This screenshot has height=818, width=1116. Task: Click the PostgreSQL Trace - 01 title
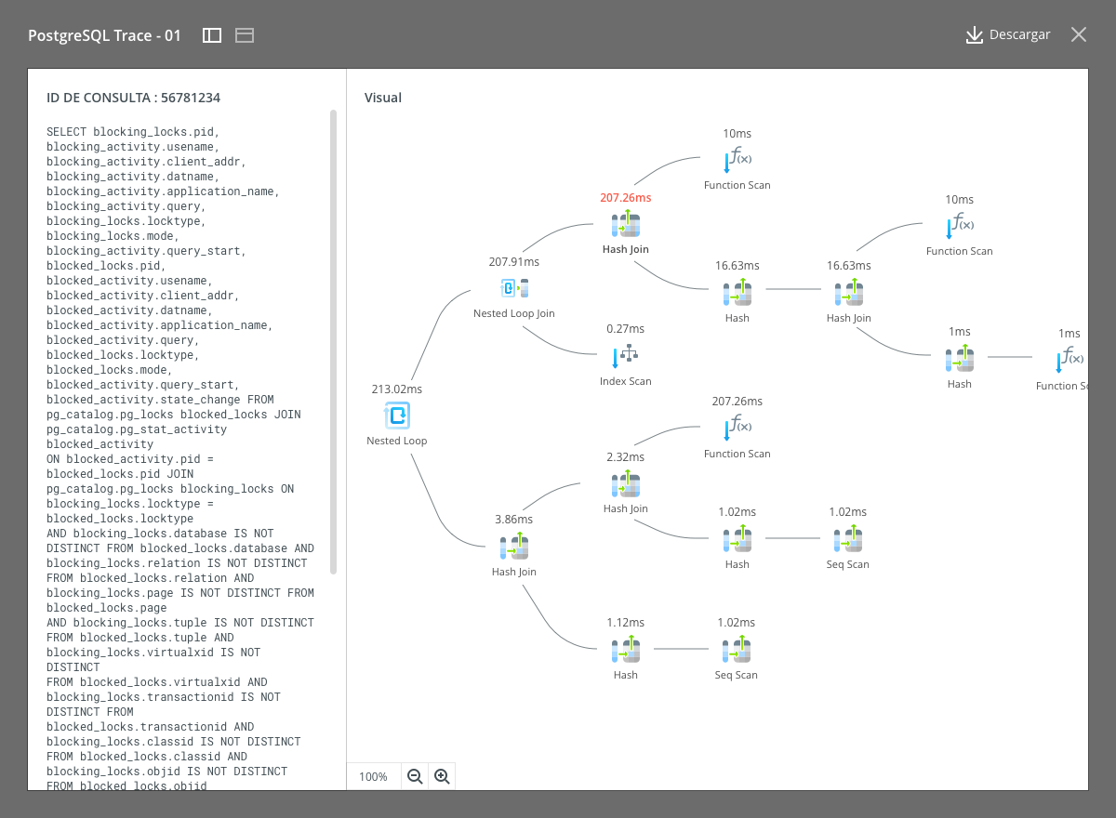(x=105, y=35)
